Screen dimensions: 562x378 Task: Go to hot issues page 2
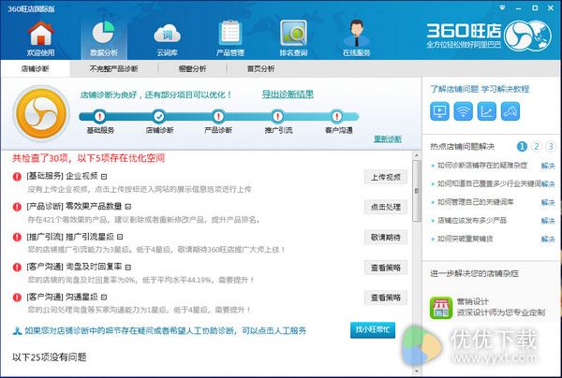point(536,146)
